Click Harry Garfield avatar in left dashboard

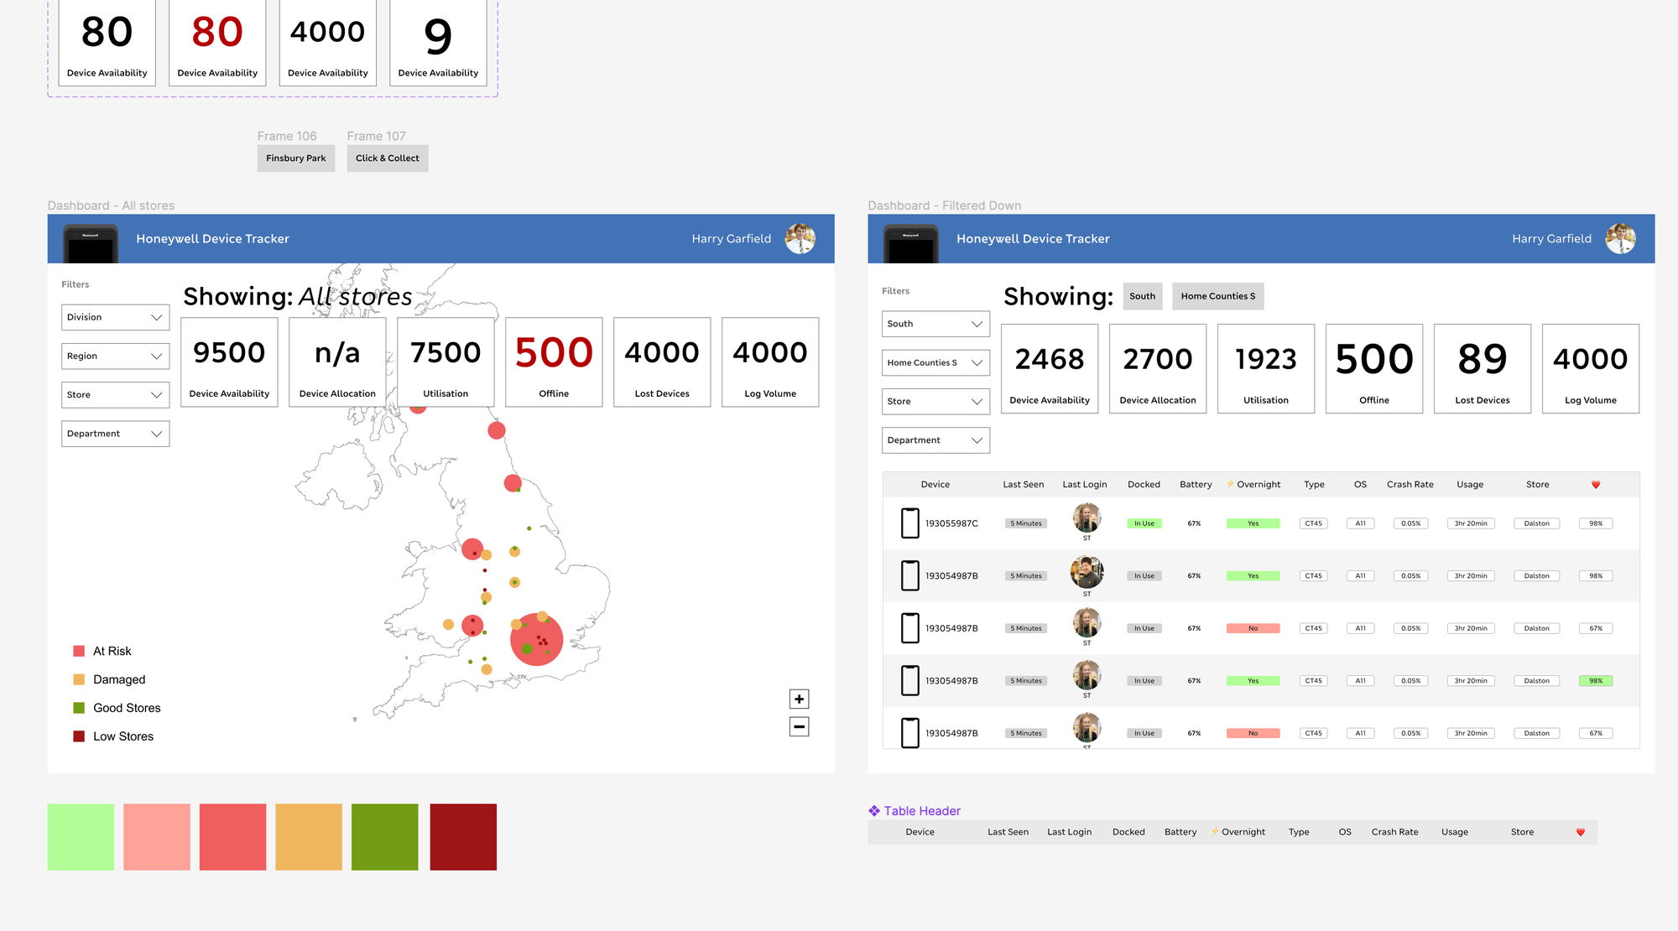coord(800,239)
